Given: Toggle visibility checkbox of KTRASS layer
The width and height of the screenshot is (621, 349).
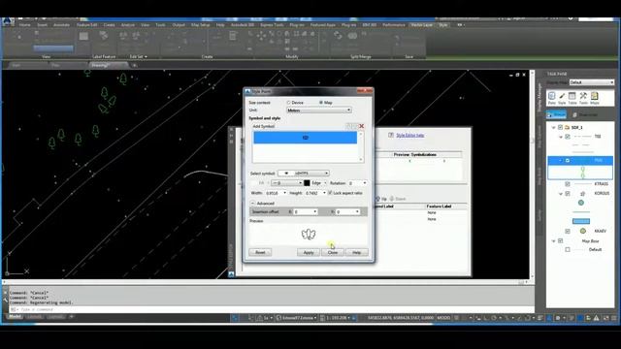Looking at the screenshot, I should pos(567,184).
